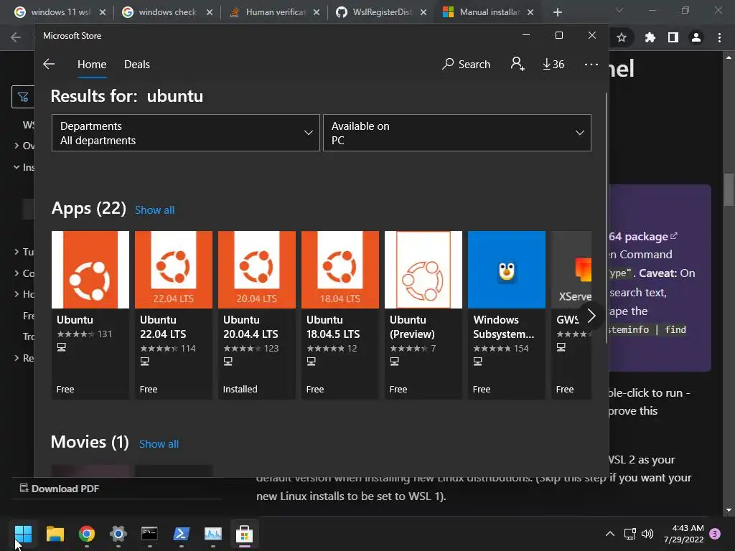Click the Ubuntu (Preview) title text
Screen dimensions: 735x551
(413, 327)
